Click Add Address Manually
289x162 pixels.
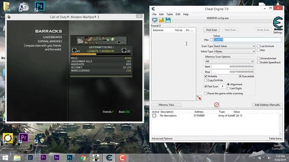(267, 105)
